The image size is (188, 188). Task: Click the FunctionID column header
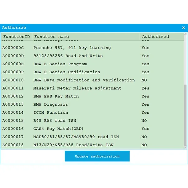point(17,36)
